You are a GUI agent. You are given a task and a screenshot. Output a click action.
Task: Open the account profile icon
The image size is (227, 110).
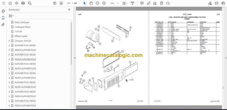(223, 3)
